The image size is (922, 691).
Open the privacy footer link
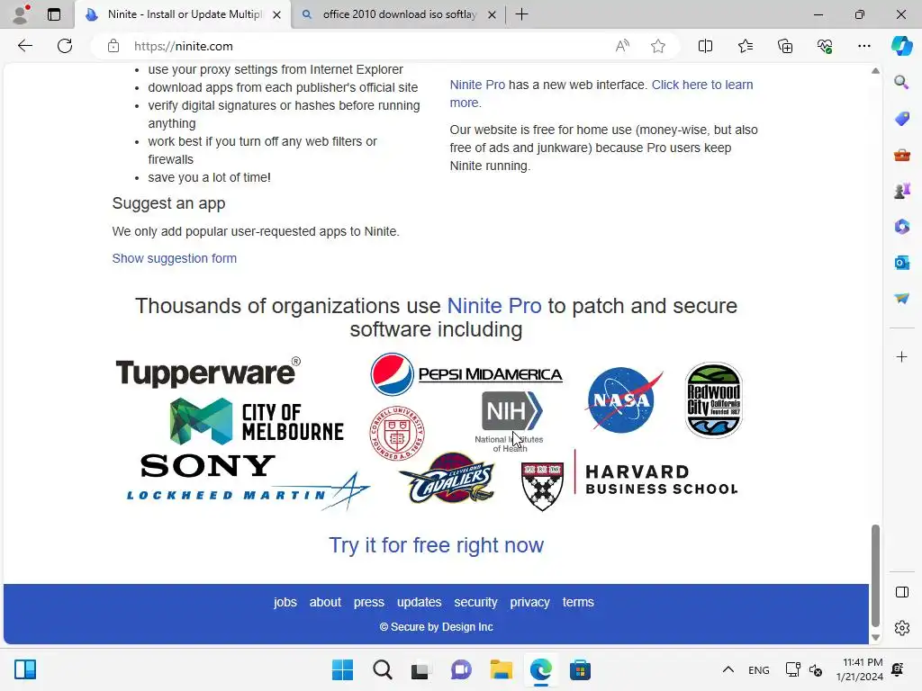(x=529, y=602)
